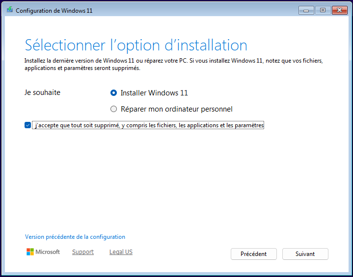Click the Microsoft four-square logo
The width and height of the screenshot is (353, 277).
pyautogui.click(x=30, y=252)
